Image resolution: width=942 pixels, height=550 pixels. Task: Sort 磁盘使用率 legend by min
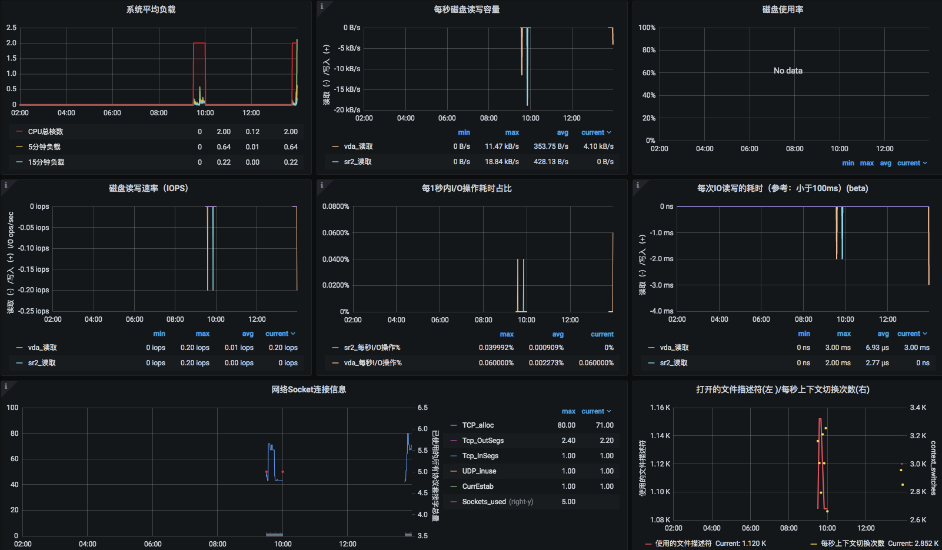848,164
